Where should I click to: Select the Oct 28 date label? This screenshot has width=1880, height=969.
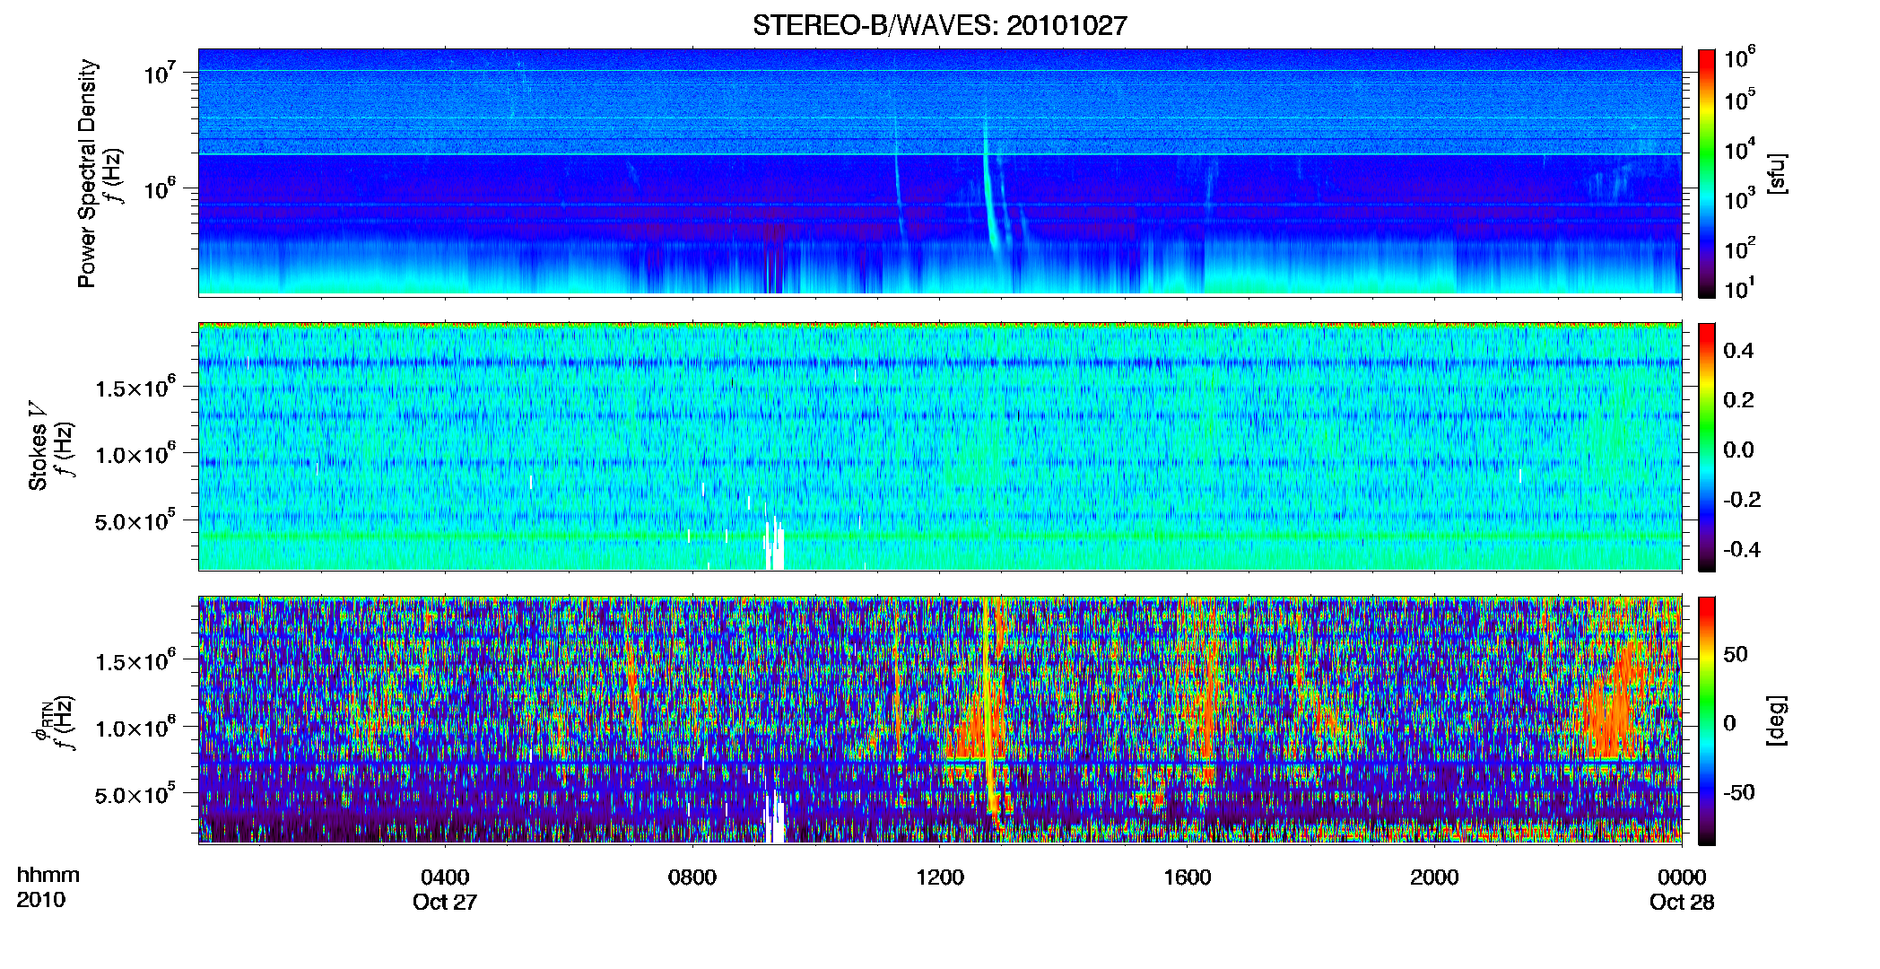click(x=1682, y=902)
